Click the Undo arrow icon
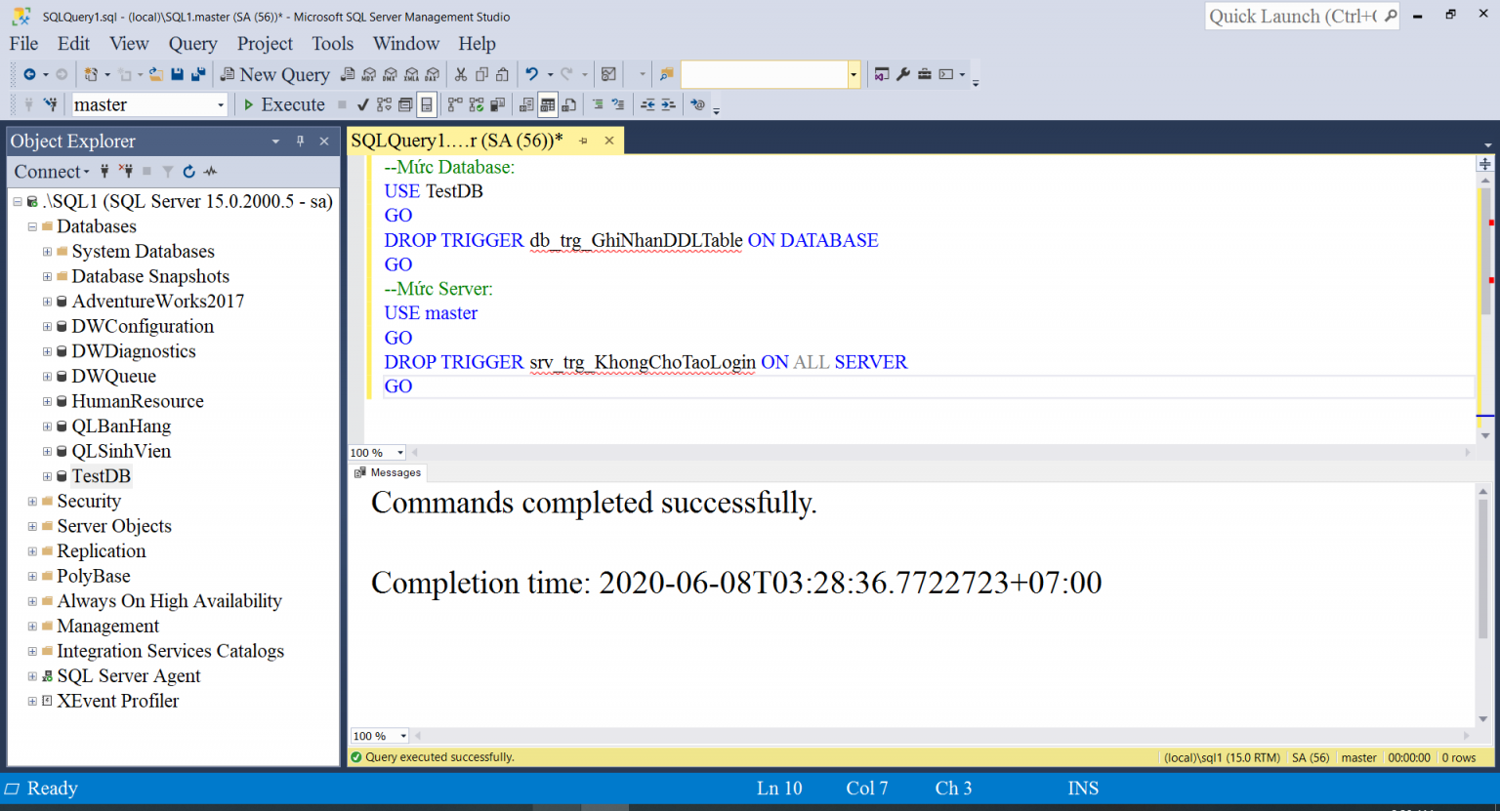The width and height of the screenshot is (1500, 811). click(x=531, y=74)
